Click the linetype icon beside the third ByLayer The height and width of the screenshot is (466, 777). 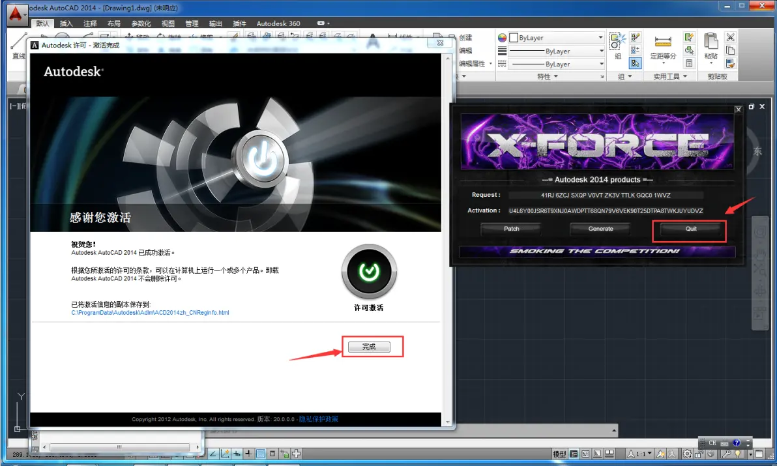(x=502, y=64)
